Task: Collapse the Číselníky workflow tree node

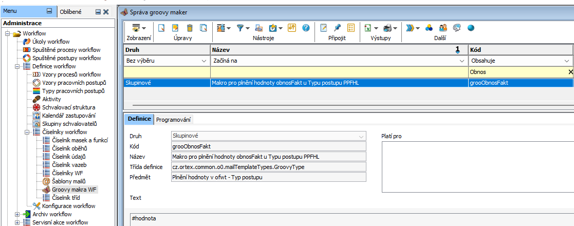Action: (x=27, y=132)
